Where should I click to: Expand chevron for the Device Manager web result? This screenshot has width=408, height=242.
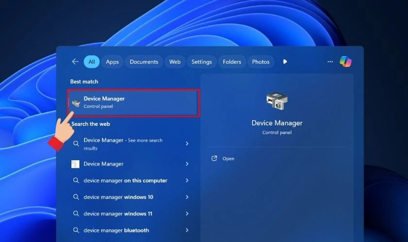click(187, 164)
